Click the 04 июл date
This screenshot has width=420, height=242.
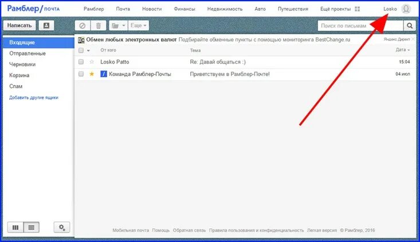coord(403,74)
